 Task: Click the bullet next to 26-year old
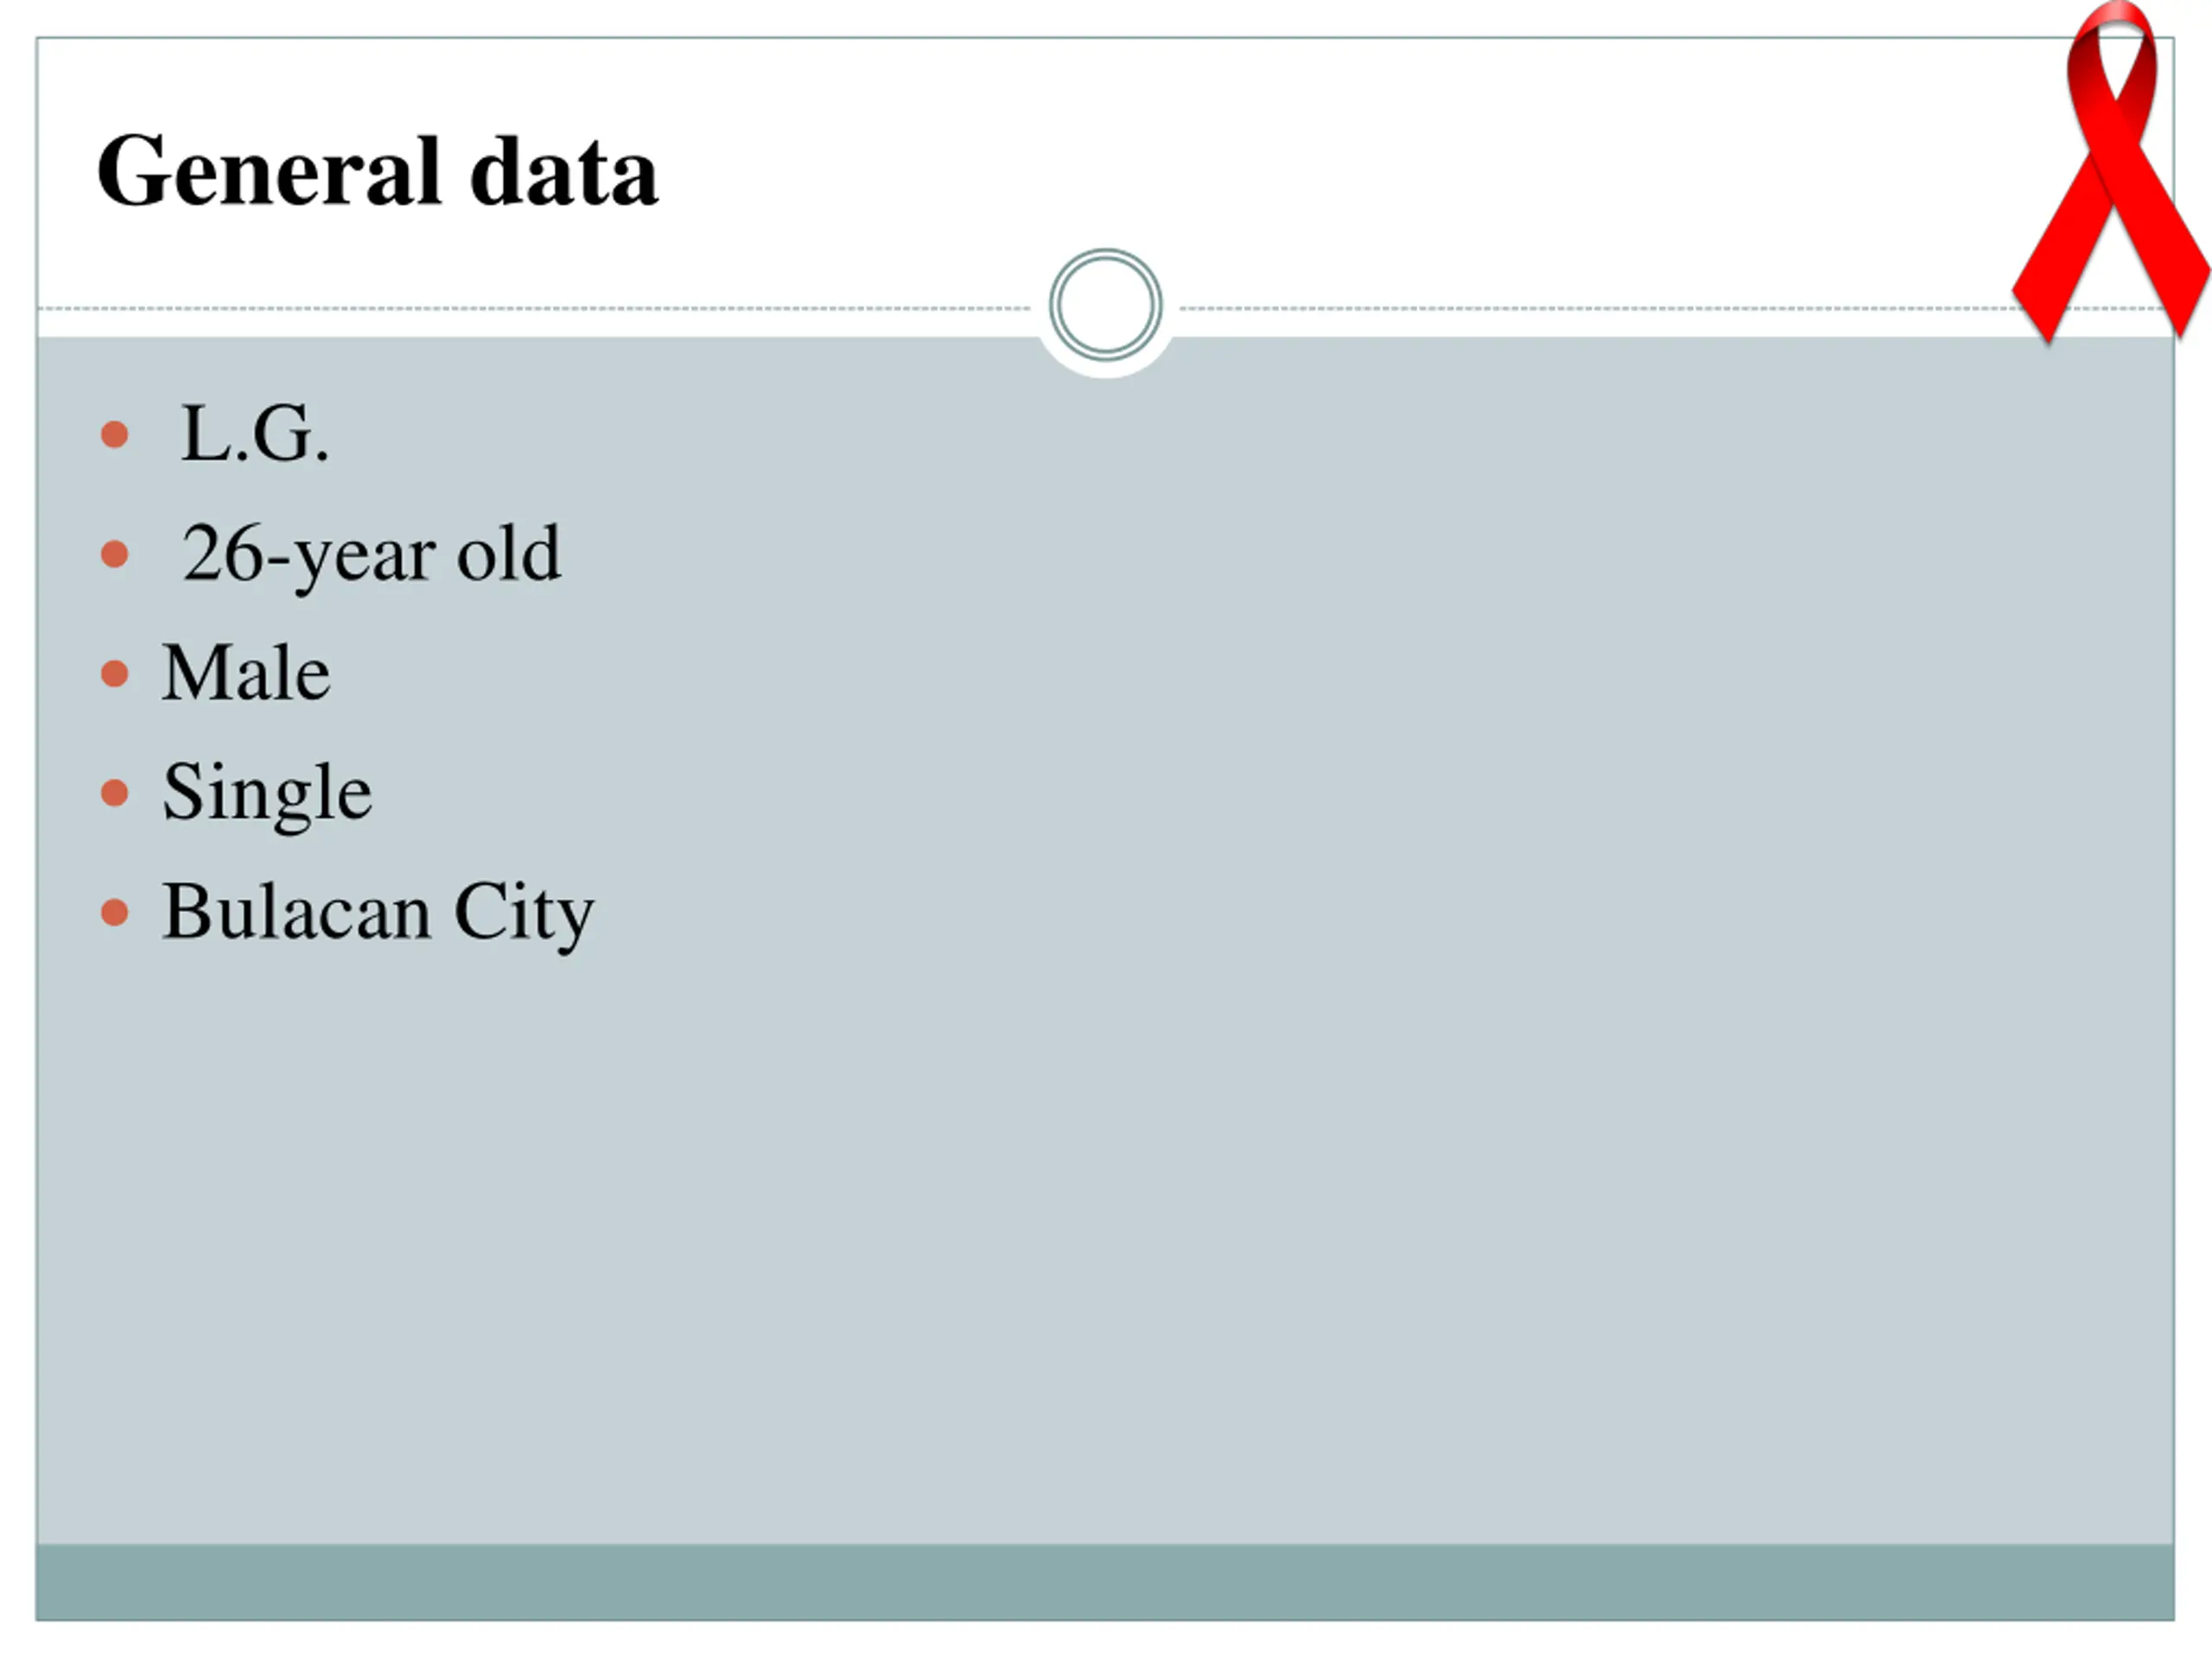[115, 554]
